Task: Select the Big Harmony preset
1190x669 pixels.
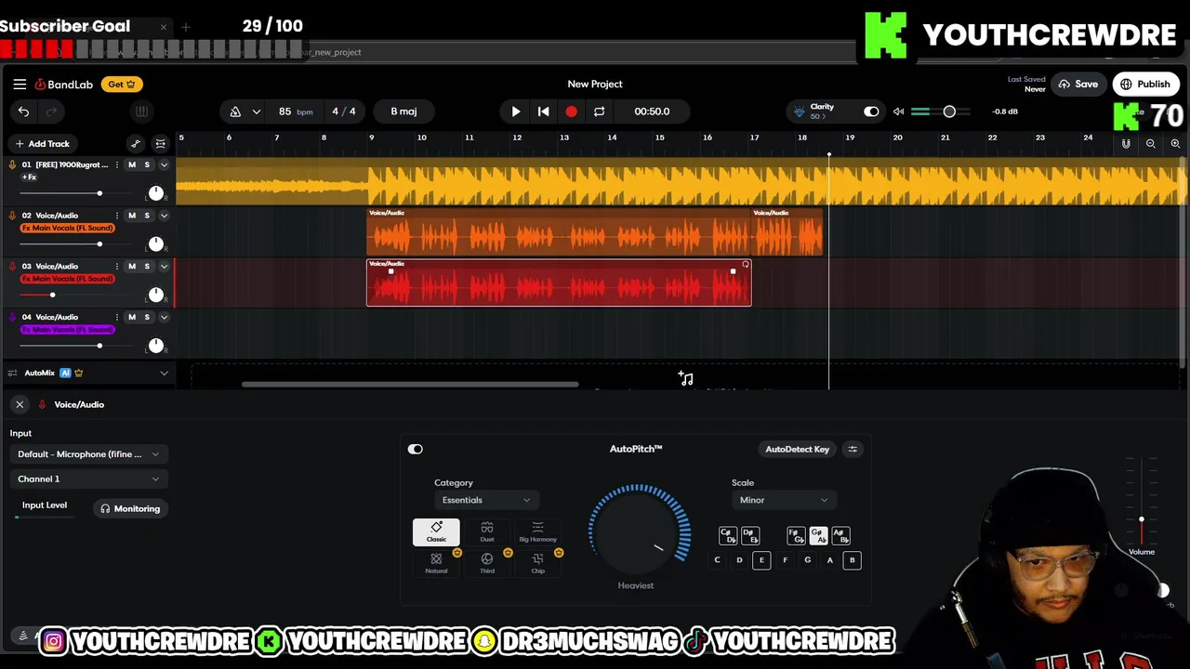Action: 537,531
